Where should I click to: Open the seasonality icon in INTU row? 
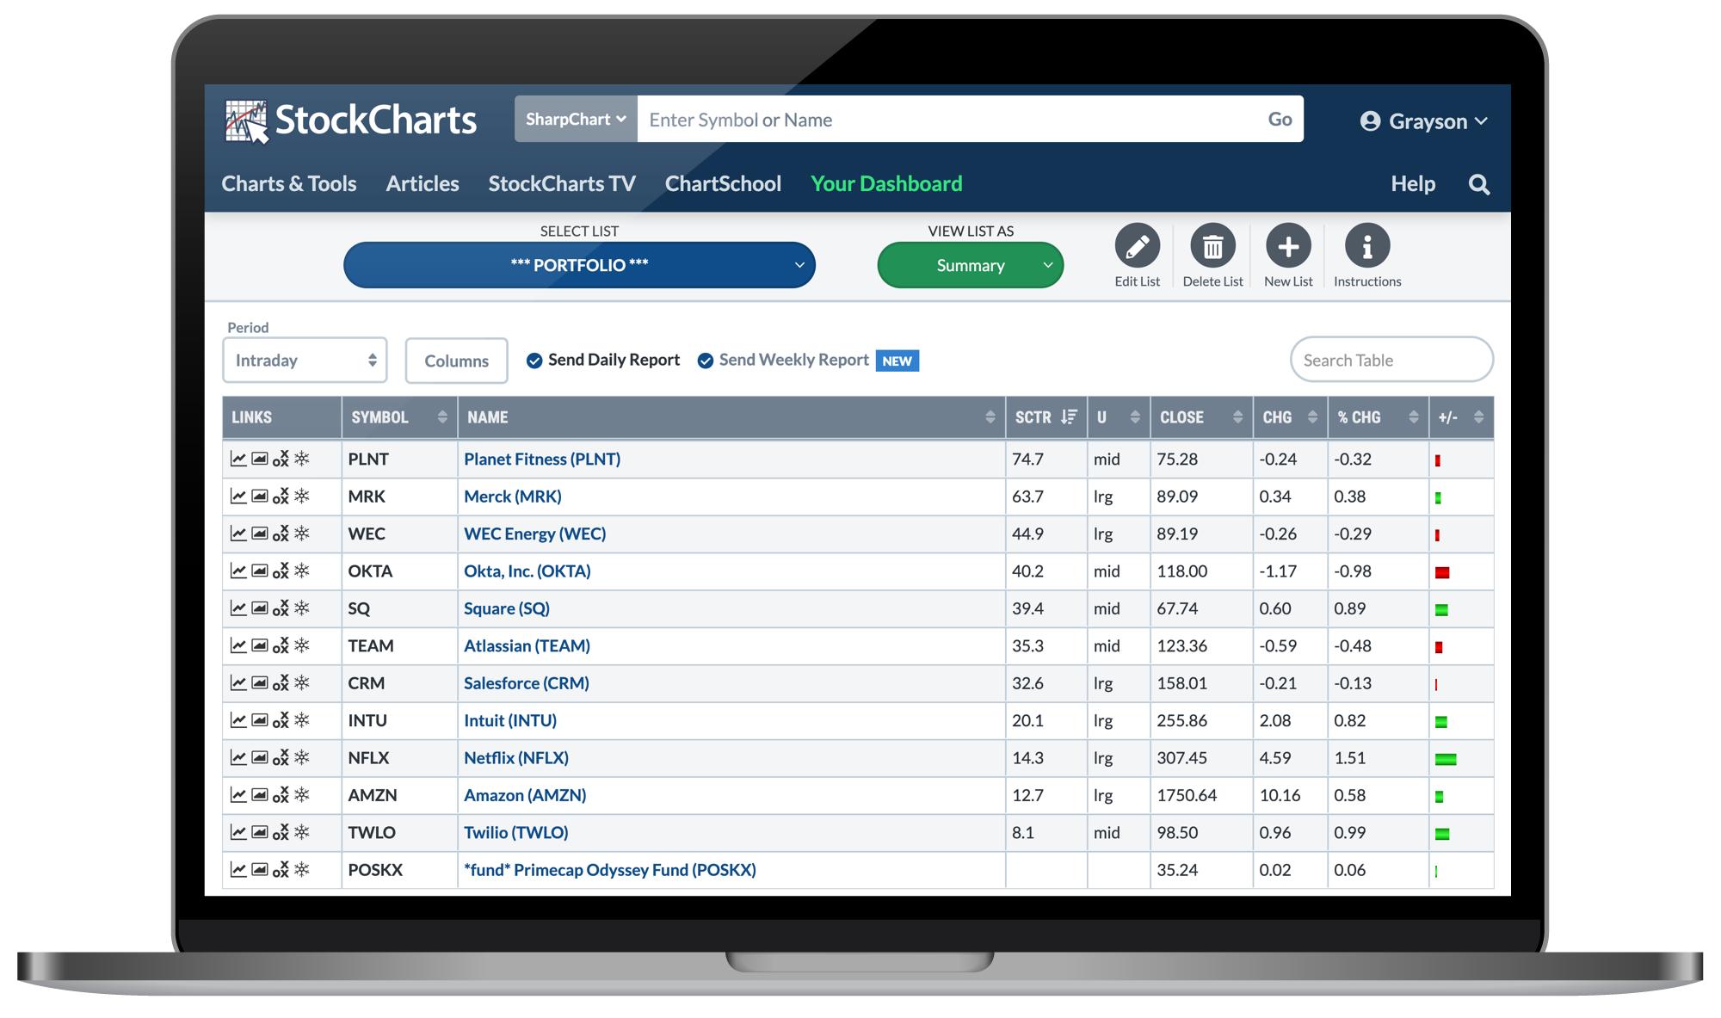coord(301,720)
